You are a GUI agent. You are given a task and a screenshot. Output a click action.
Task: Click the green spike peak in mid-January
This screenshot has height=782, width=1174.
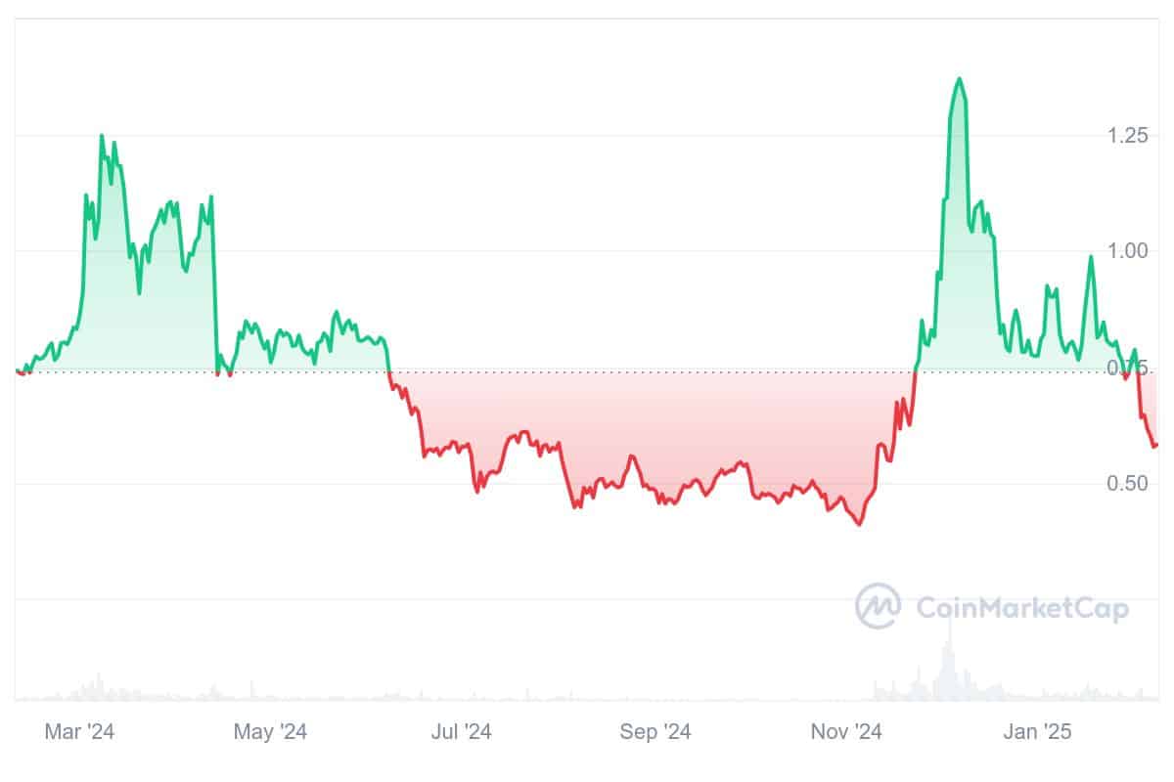click(x=1090, y=257)
